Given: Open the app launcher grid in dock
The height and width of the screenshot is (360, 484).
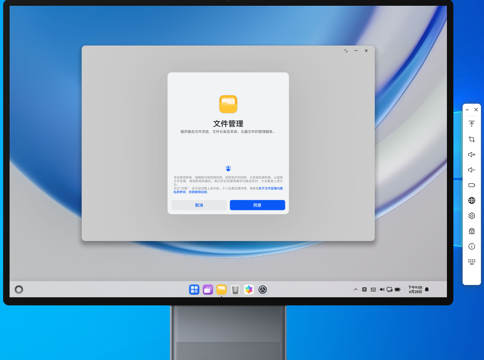Looking at the screenshot, I should coord(194,290).
